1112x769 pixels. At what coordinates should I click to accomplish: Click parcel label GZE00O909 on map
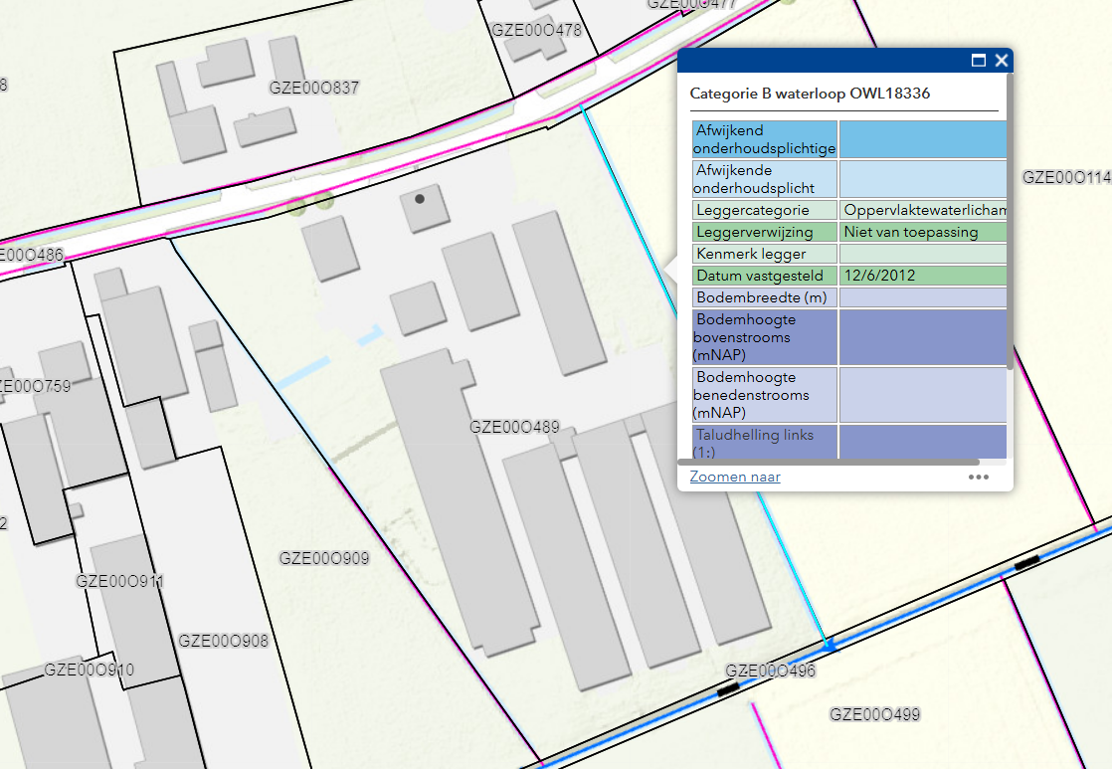324,558
